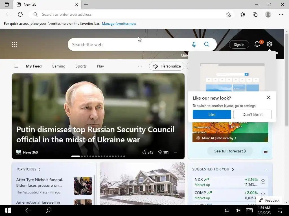The width and height of the screenshot is (289, 216).
Task: Open the Action Center notifications
Action: coord(280,210)
